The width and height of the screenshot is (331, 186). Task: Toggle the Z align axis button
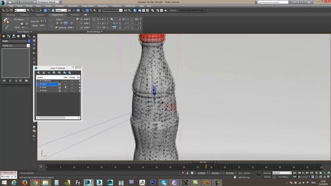coord(66,23)
